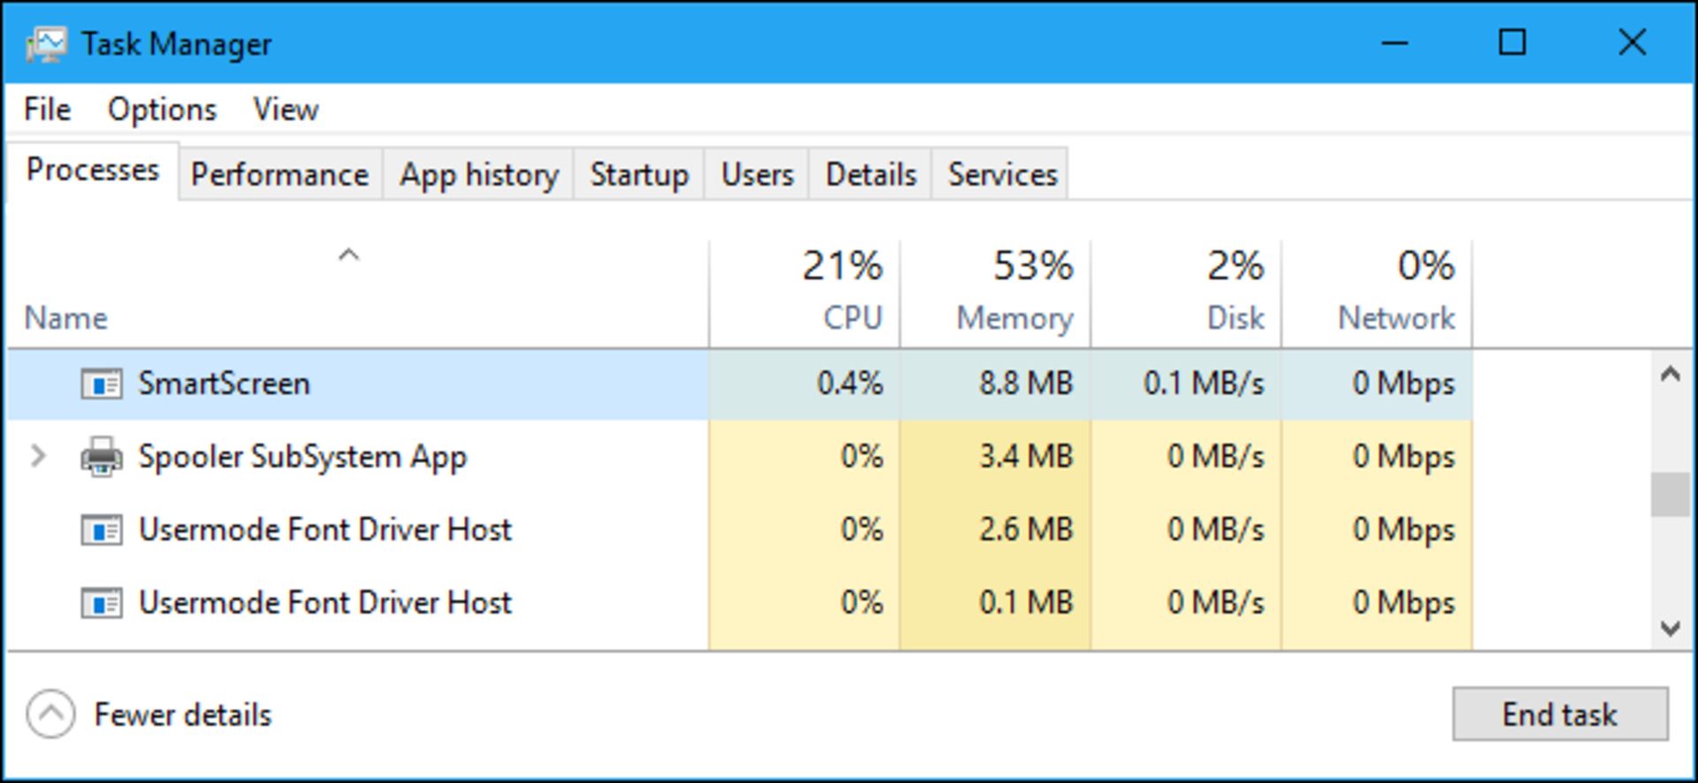
Task: Click the scrollbar down arrow
Action: 1670,628
